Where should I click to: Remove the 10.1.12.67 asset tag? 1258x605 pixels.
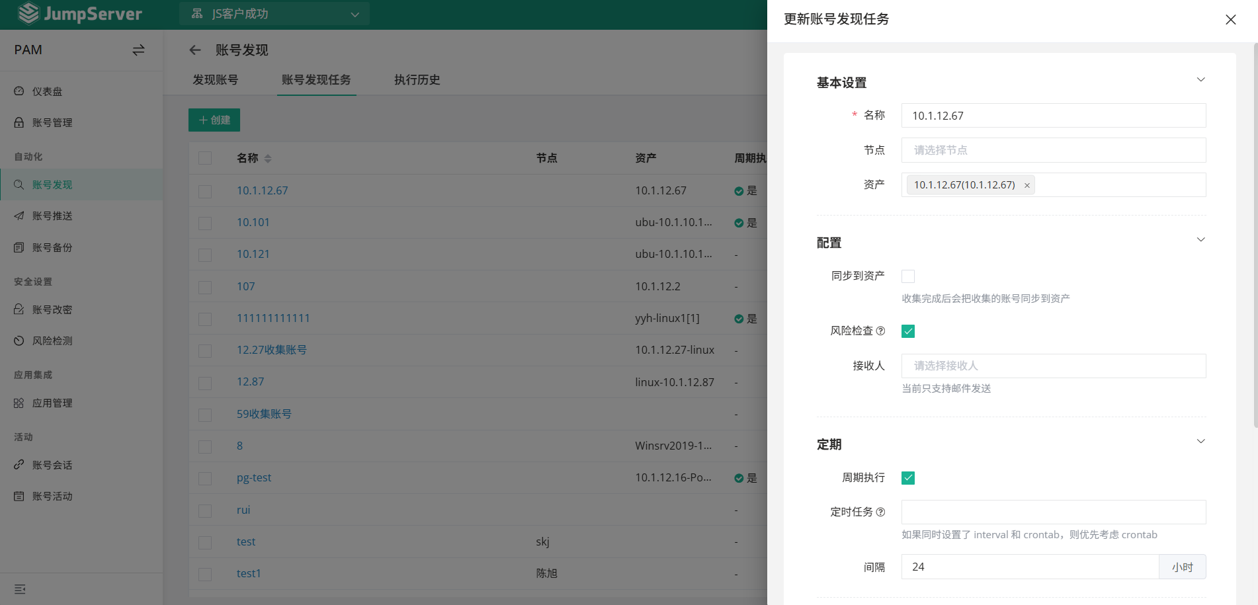pos(1026,185)
